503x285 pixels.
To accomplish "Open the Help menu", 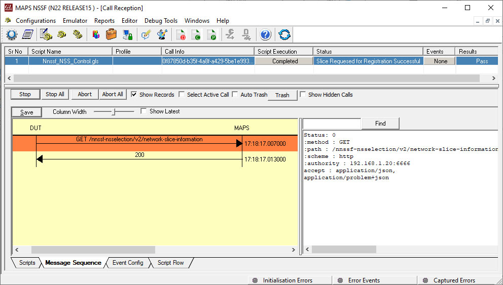I will (223, 20).
